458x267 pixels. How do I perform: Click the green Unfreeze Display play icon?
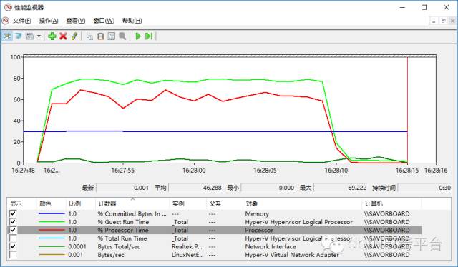tap(138, 36)
